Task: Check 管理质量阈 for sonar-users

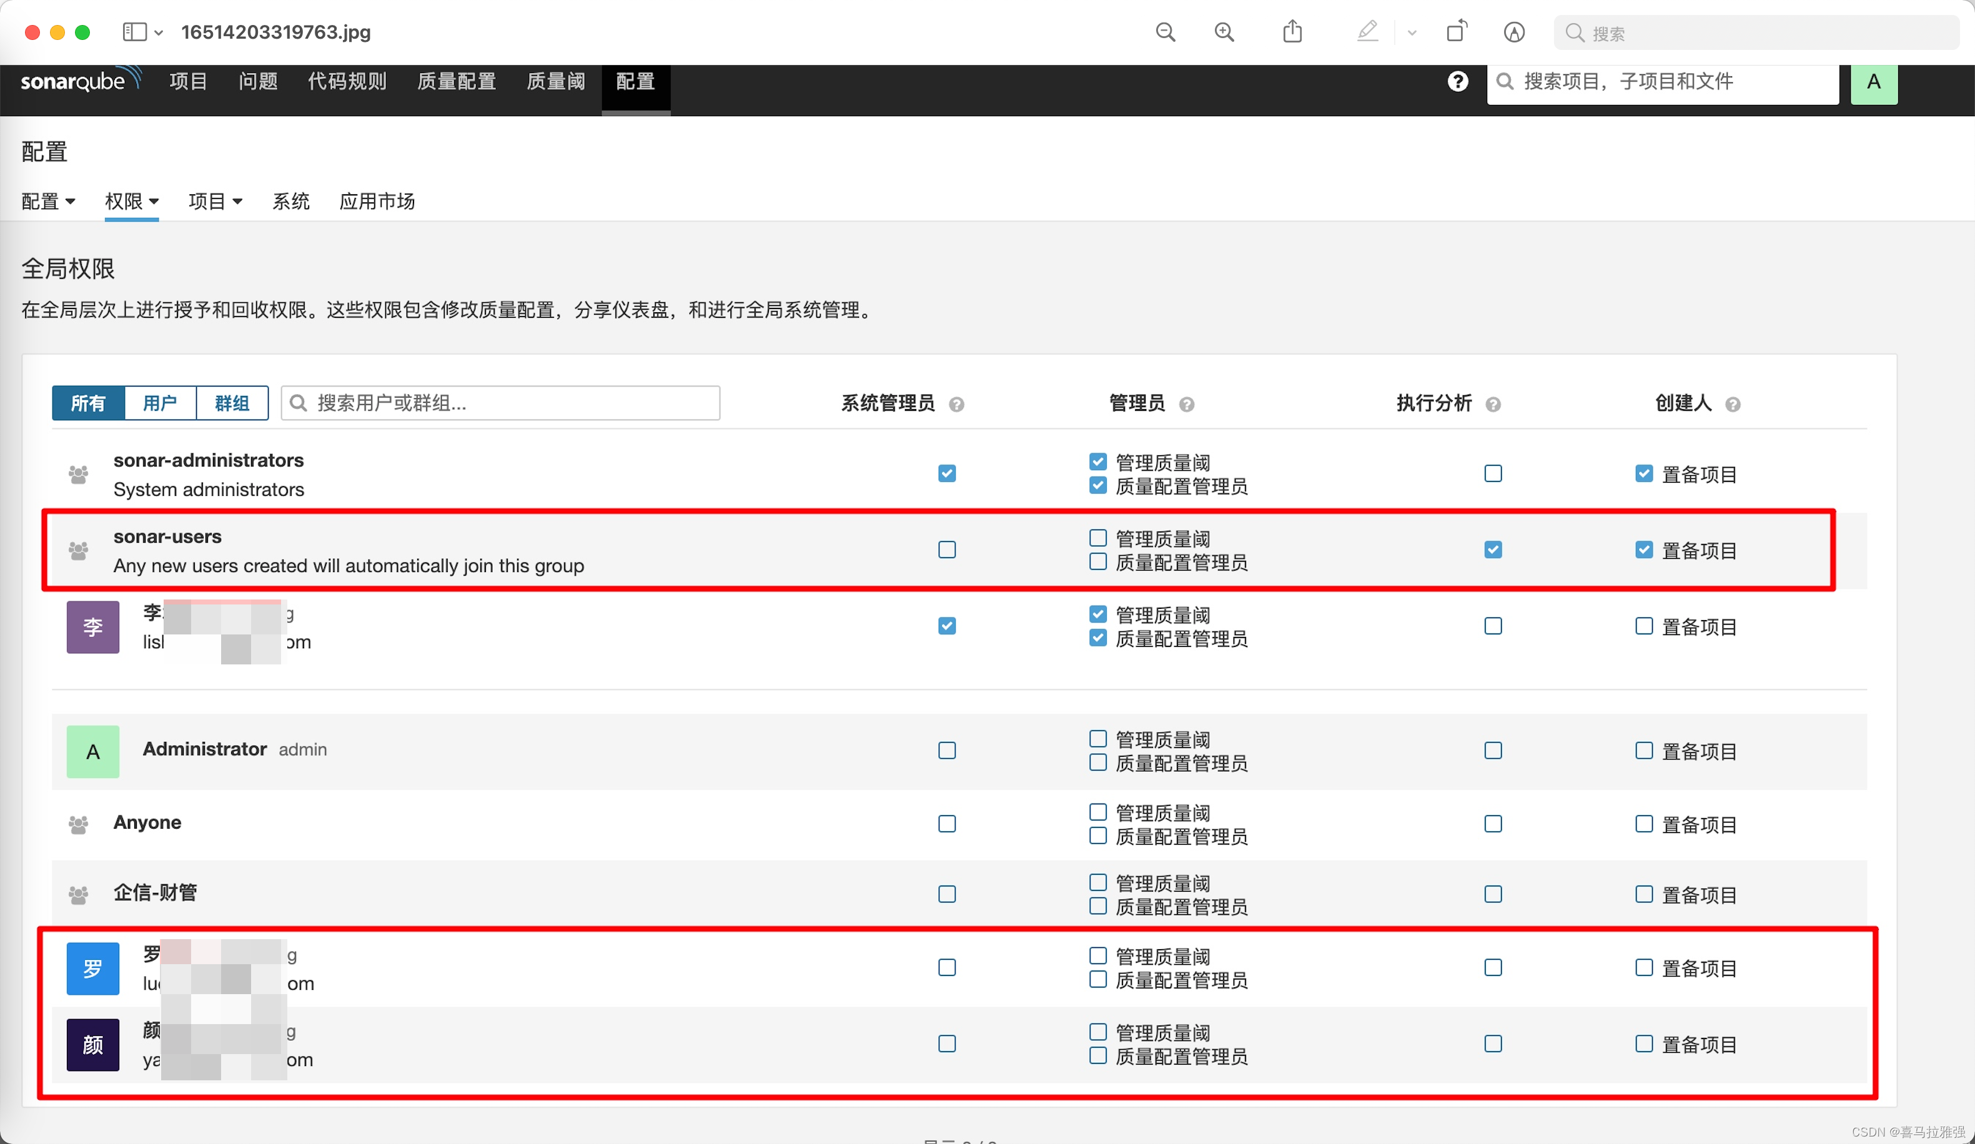Action: (1098, 538)
